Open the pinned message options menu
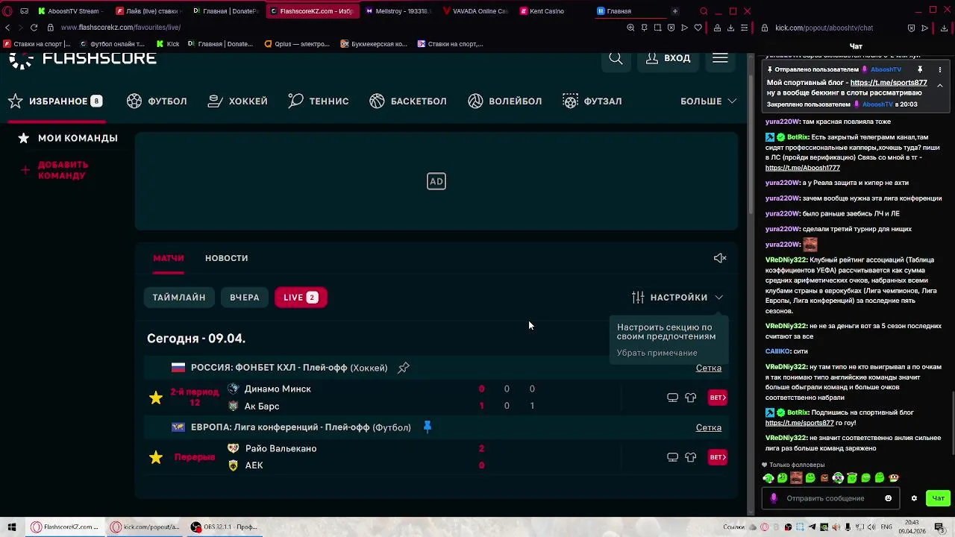Viewport: 955px width, 537px height. tap(939, 69)
